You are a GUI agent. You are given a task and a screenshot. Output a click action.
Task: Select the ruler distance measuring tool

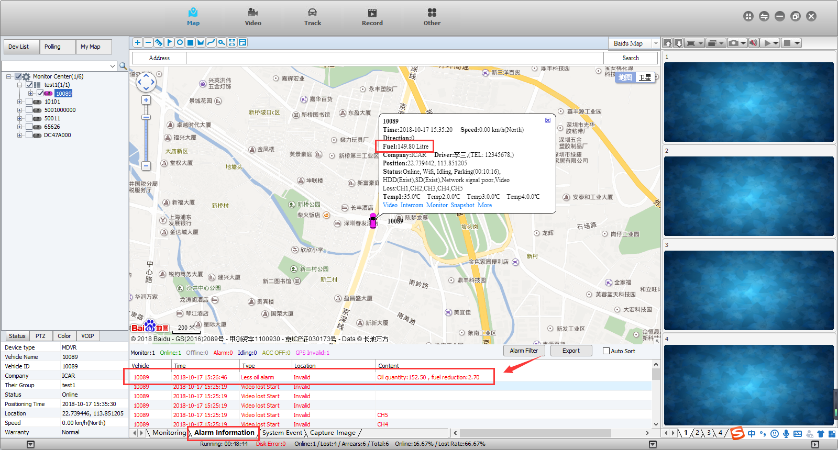[x=159, y=42]
